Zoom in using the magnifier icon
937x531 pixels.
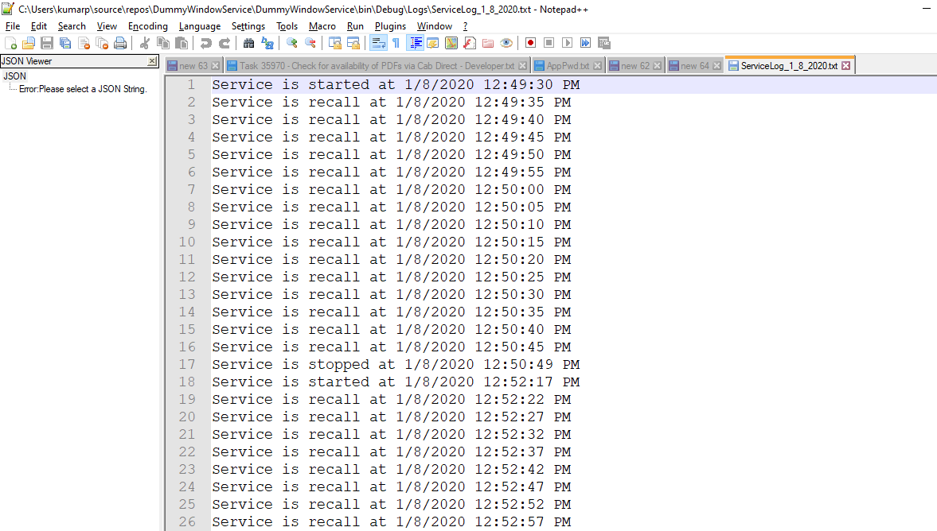tap(291, 43)
